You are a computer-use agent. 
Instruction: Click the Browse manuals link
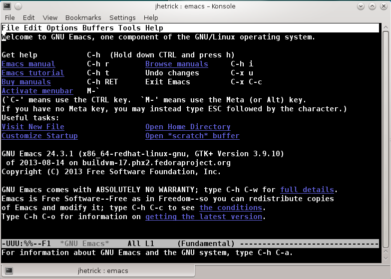point(177,64)
